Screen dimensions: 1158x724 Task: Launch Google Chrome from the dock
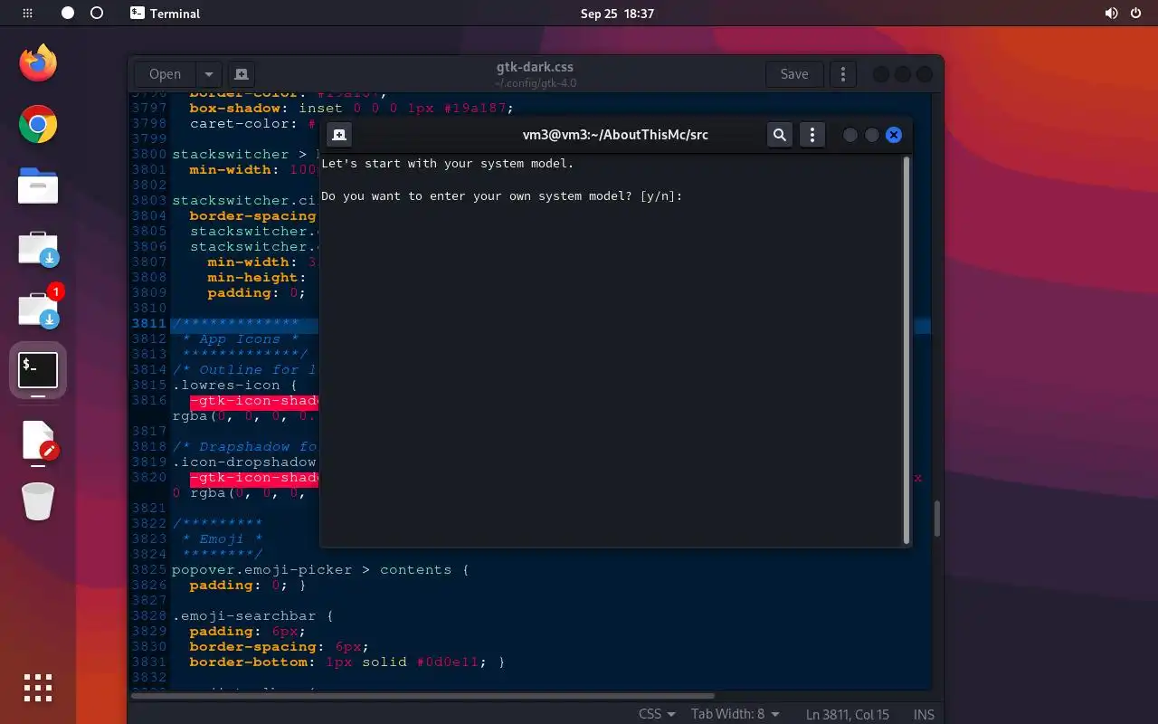38,125
